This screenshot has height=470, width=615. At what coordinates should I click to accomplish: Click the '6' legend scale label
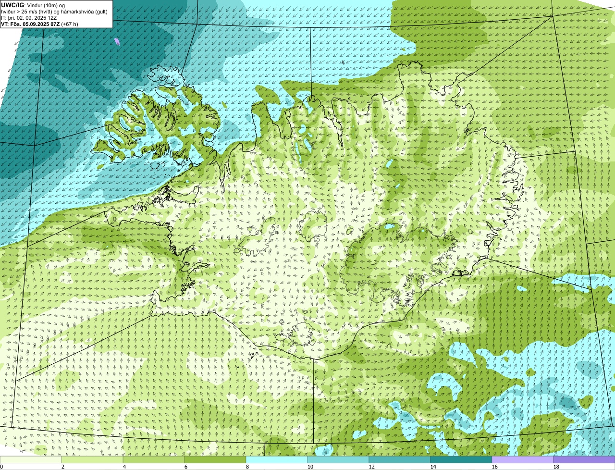pos(186,467)
